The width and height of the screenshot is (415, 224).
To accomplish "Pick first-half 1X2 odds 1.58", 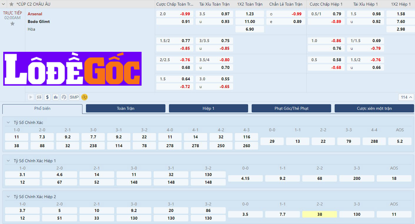I will [401, 14].
